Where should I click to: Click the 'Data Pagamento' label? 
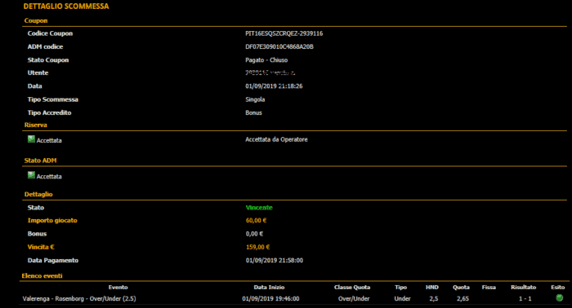tap(53, 261)
